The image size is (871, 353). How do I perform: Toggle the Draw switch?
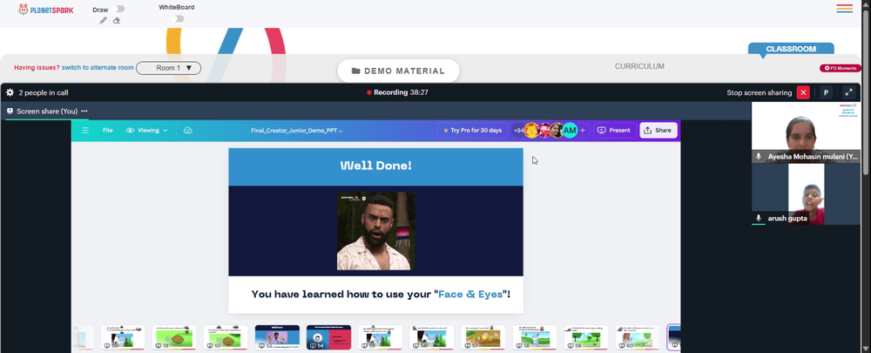click(118, 9)
